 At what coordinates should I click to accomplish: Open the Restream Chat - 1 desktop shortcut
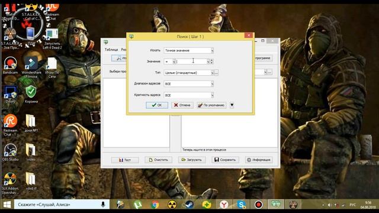10,125
